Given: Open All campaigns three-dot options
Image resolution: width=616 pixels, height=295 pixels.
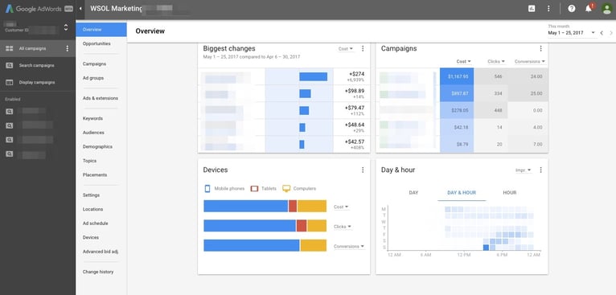Looking at the screenshot, I should (x=68, y=48).
